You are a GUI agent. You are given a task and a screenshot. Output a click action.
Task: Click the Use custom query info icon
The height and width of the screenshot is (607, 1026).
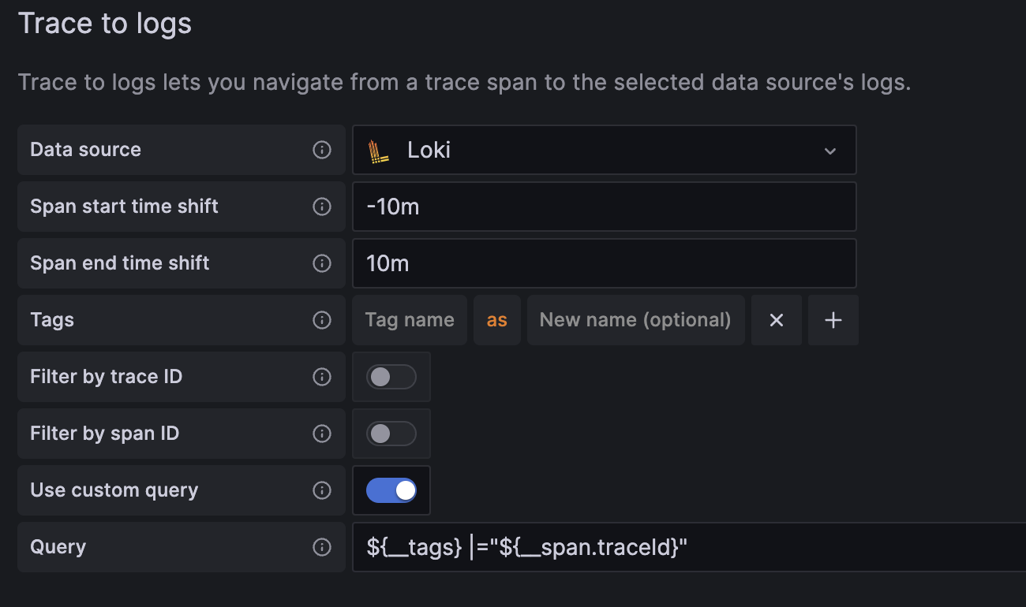[322, 490]
